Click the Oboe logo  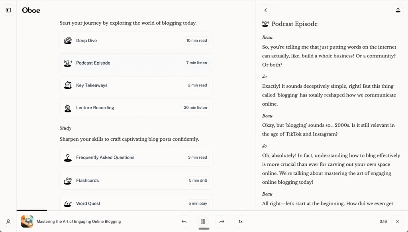coord(31,10)
